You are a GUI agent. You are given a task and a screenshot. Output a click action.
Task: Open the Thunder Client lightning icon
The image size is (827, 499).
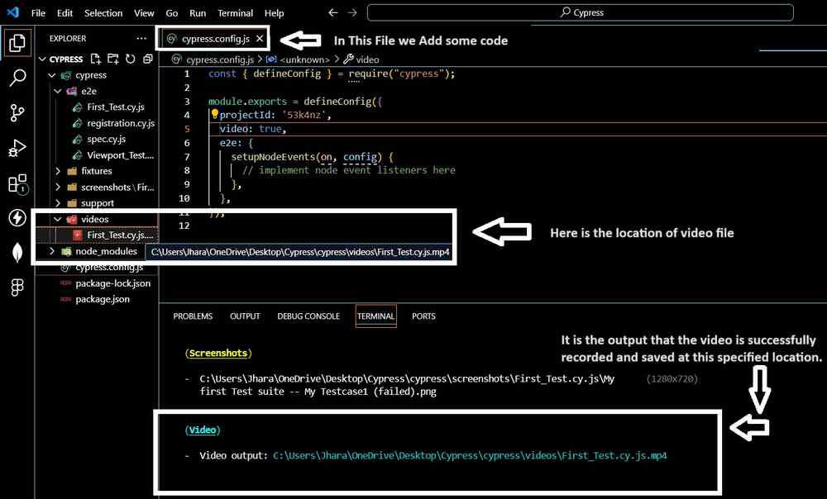pos(17,217)
